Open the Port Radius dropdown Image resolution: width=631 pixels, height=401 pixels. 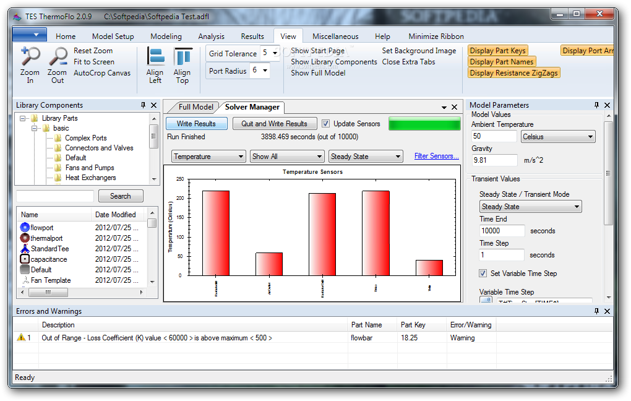click(265, 71)
